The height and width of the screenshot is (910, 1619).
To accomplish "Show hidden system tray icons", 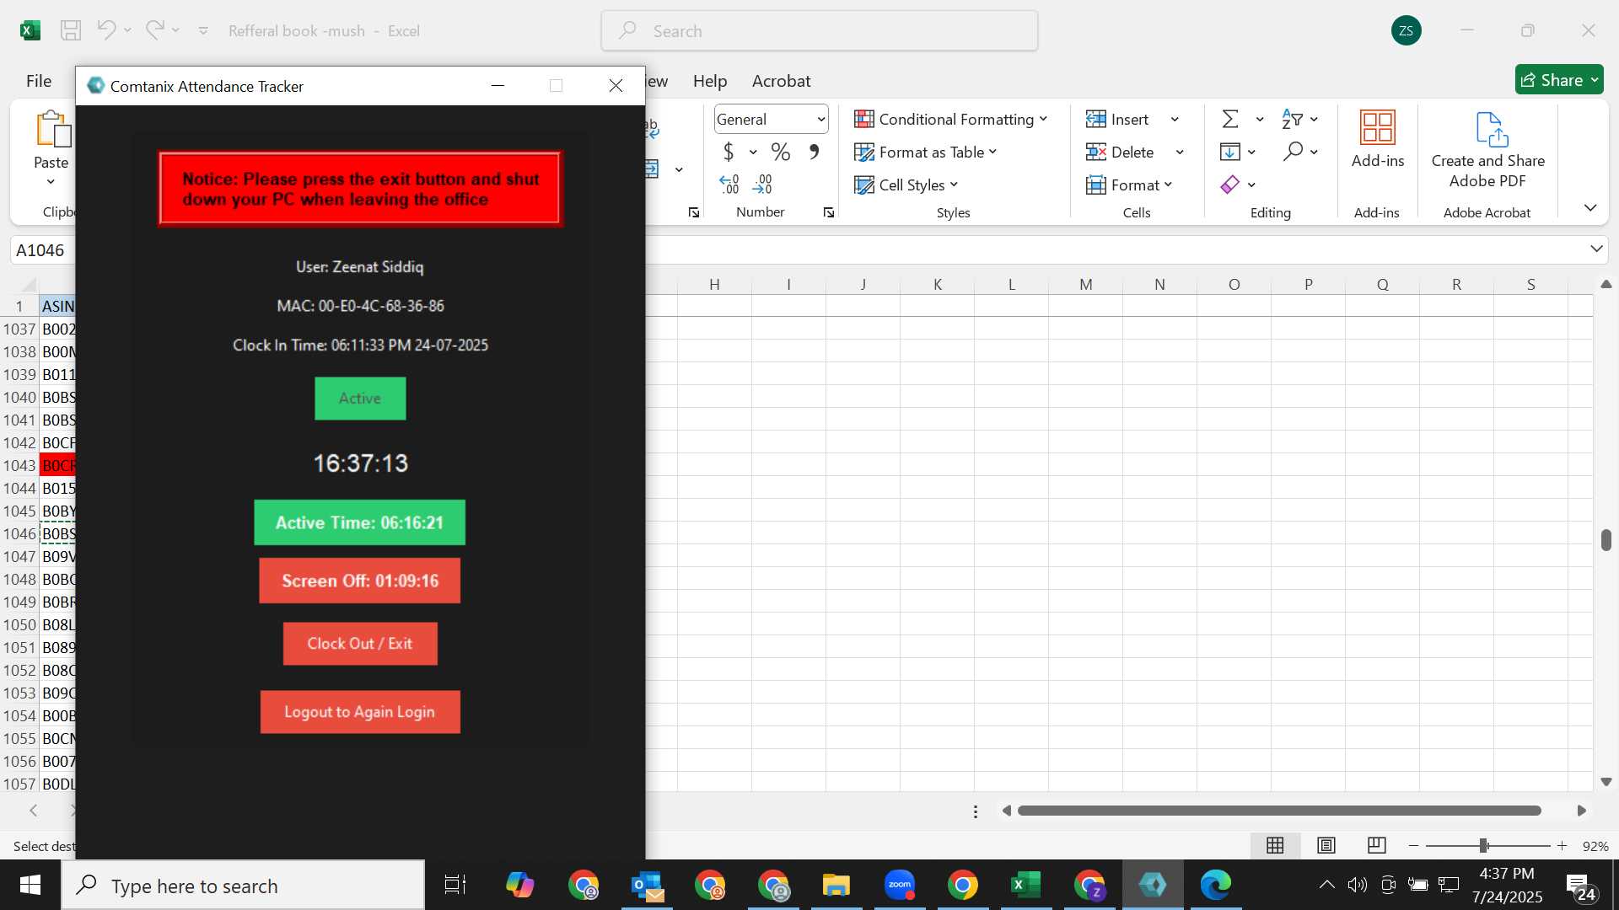I will click(x=1326, y=884).
